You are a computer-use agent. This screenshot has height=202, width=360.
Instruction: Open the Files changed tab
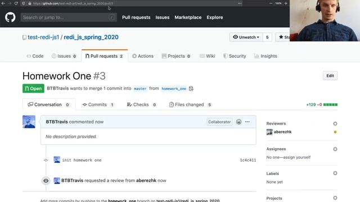(x=190, y=105)
